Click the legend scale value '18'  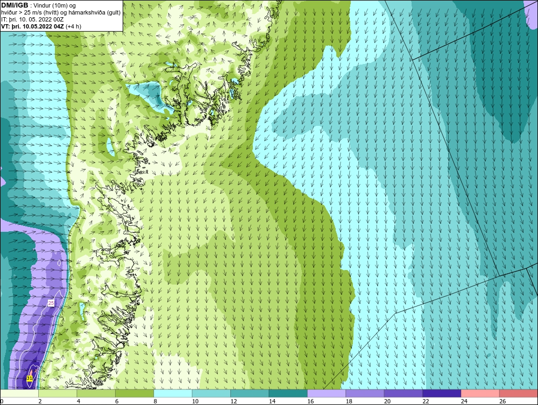coord(349,401)
